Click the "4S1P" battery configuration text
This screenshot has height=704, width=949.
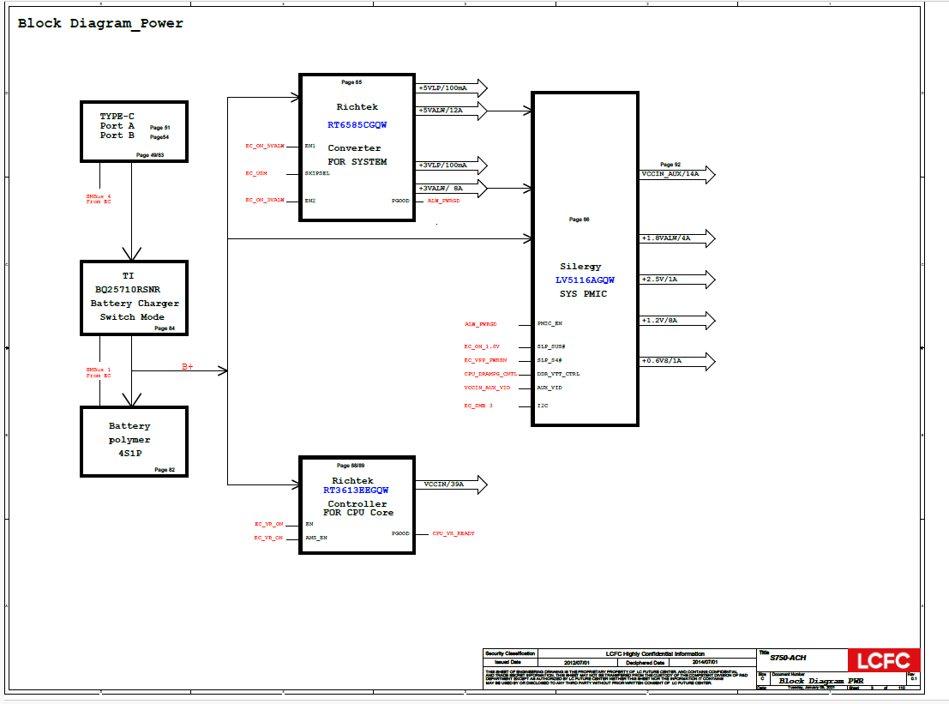click(x=130, y=454)
